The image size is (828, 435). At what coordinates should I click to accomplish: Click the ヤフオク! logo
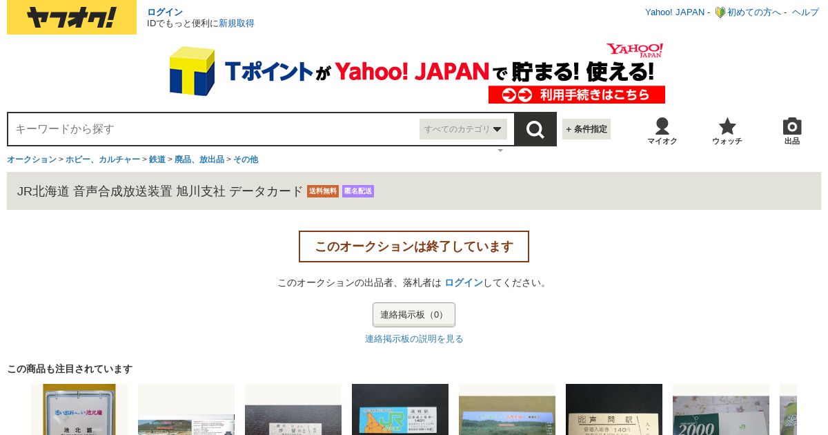[72, 17]
